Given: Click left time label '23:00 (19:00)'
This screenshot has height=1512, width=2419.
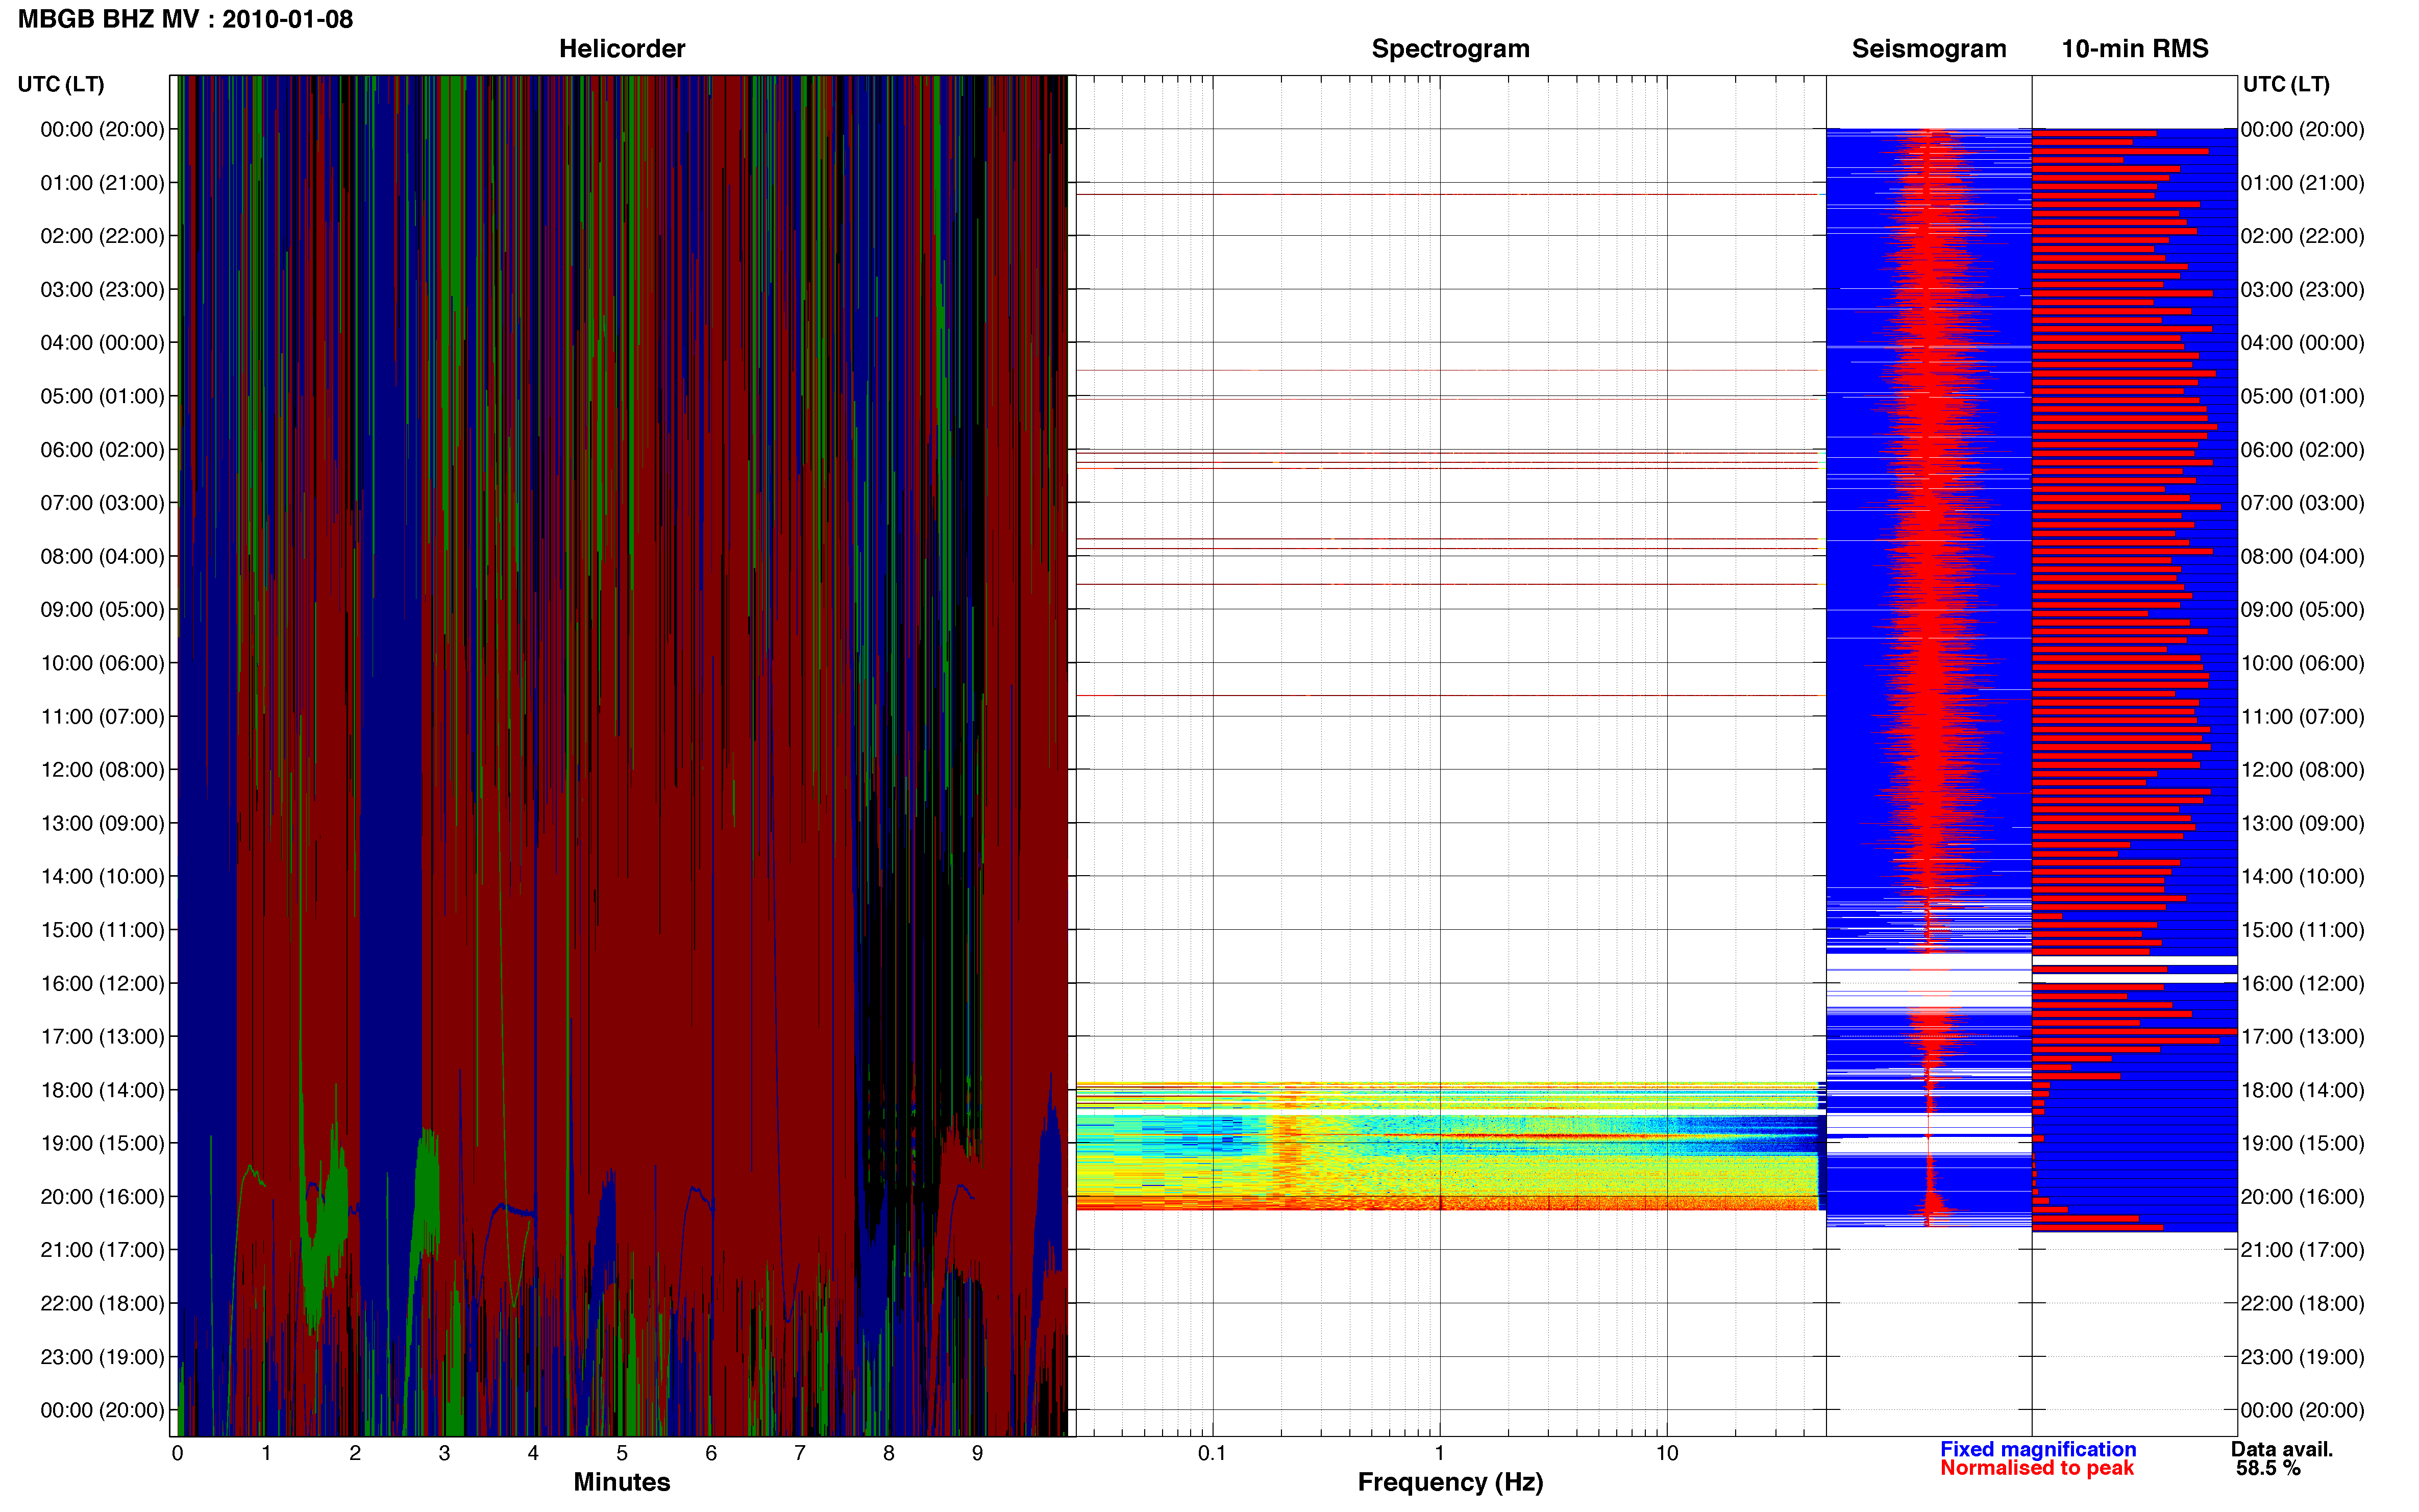Looking at the screenshot, I should (102, 1357).
